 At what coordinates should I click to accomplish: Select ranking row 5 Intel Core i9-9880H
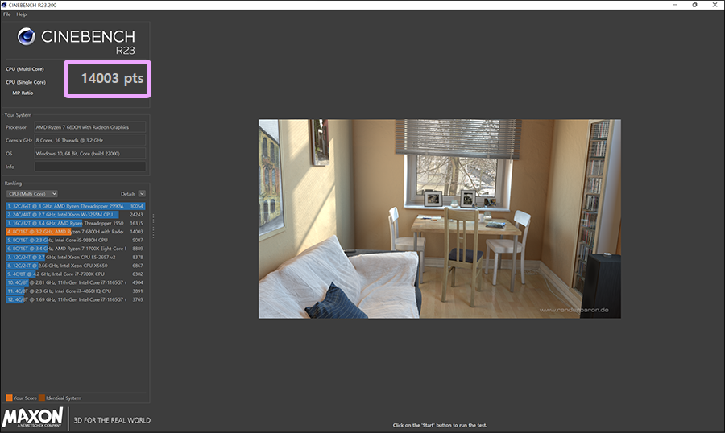[x=76, y=241]
